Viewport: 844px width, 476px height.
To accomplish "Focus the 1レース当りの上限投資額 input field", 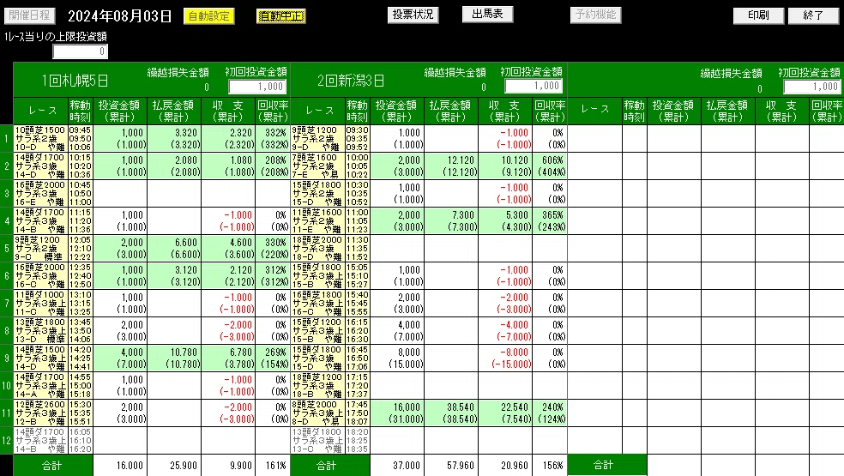I will (x=81, y=51).
